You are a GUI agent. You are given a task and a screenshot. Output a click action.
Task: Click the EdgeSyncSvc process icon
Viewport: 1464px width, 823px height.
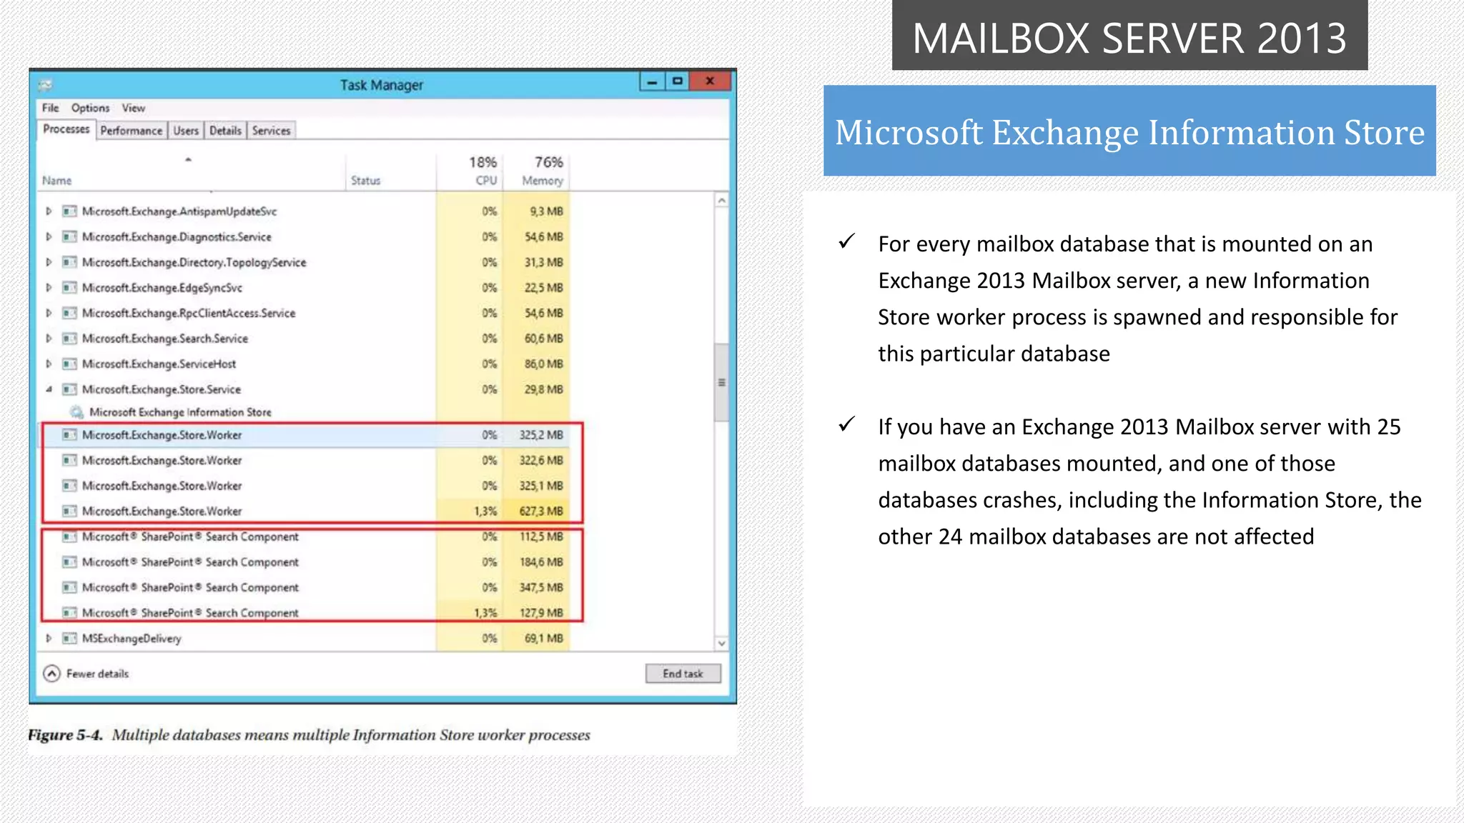pos(69,288)
